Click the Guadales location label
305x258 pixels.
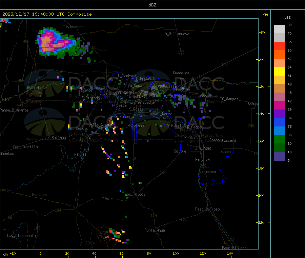pyautogui.click(x=181, y=73)
